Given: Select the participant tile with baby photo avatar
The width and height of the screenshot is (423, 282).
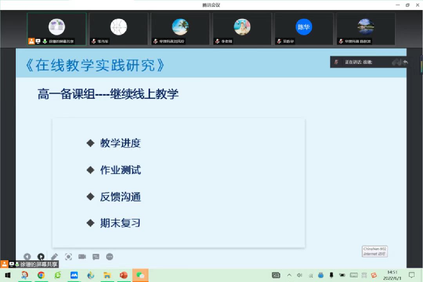Looking at the screenshot, I should point(242,29).
